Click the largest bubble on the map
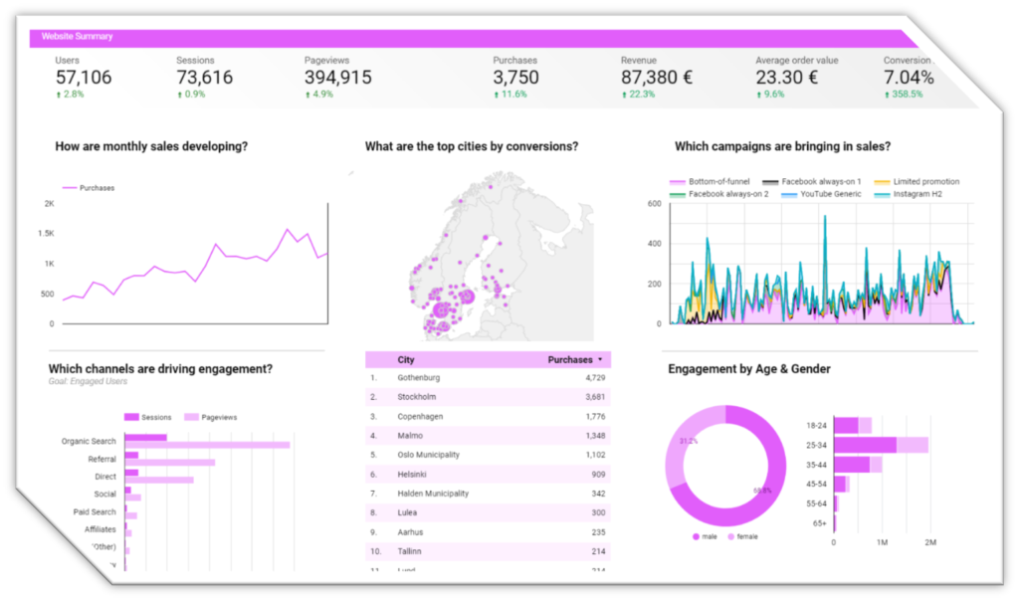This screenshot has height=601, width=1019. (441, 309)
